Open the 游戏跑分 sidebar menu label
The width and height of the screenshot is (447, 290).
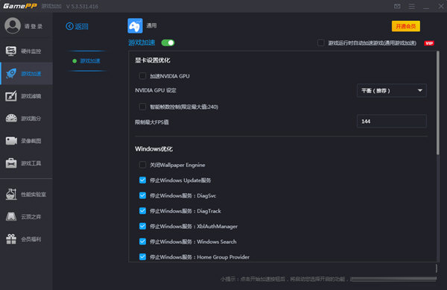click(x=31, y=119)
